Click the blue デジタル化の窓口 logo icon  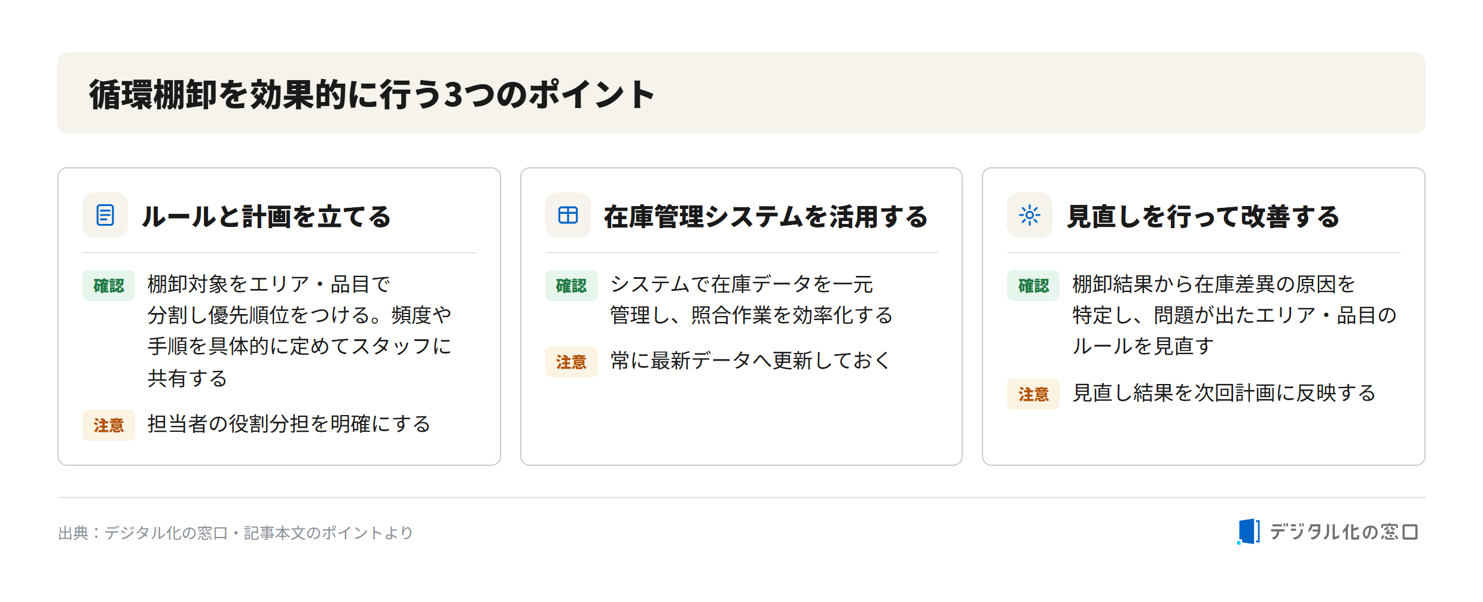(1248, 532)
